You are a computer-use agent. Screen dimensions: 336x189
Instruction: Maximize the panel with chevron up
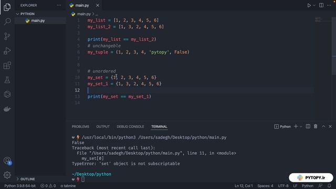pos(323,127)
